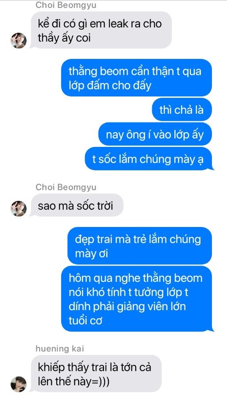Tap the gray bubble 'sao mà sốc trời'
The image size is (227, 396).
77,205
